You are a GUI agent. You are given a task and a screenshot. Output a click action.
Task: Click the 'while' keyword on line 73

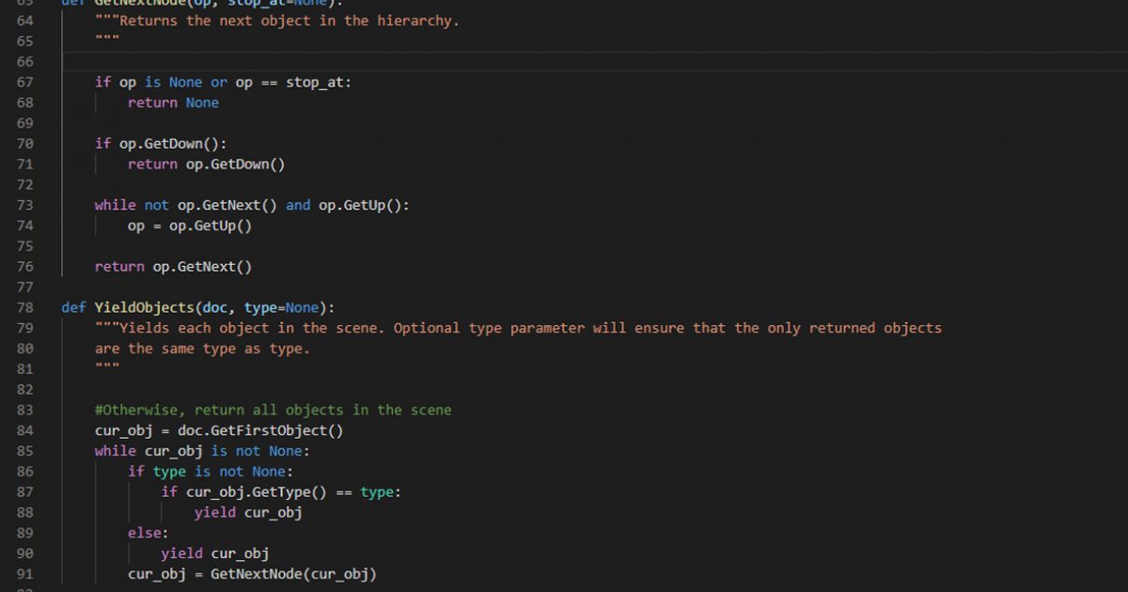click(x=115, y=205)
